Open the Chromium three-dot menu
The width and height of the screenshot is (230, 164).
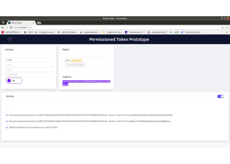(x=227, y=28)
